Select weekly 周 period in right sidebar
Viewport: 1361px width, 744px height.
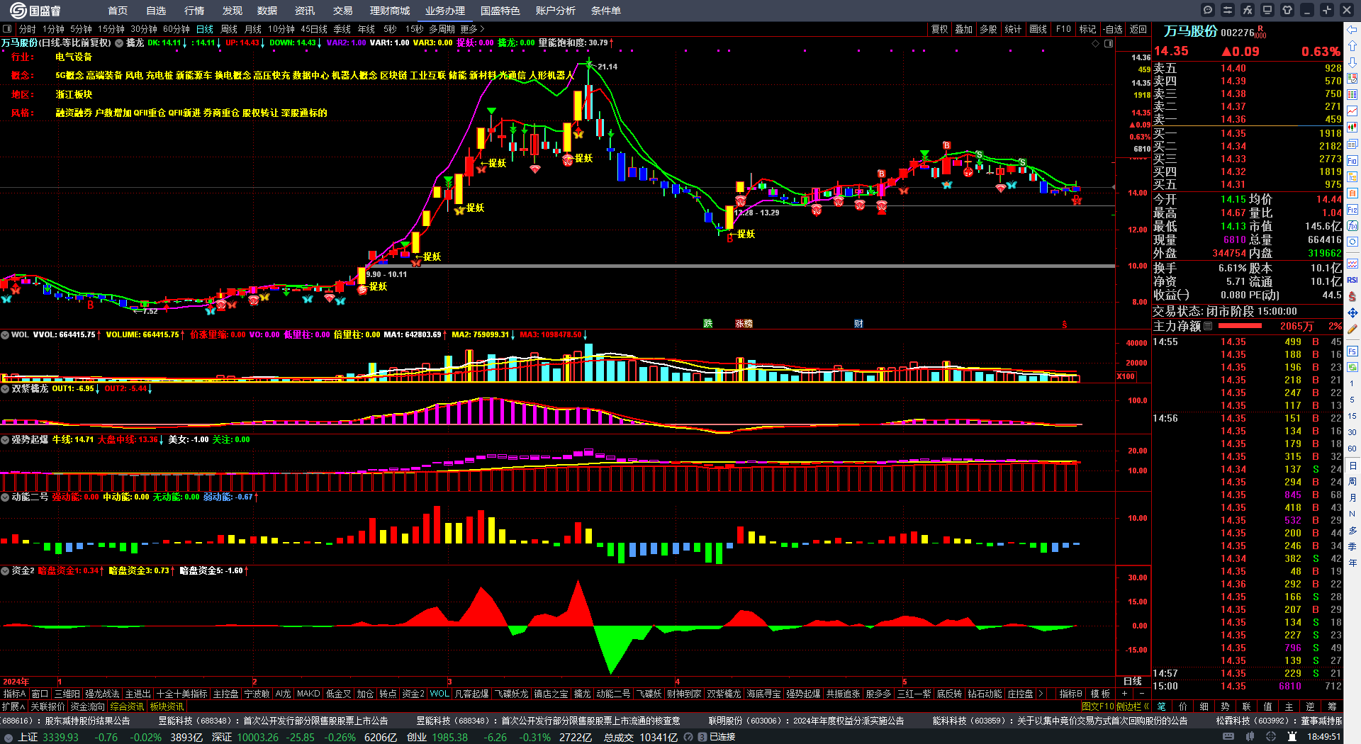point(1352,481)
